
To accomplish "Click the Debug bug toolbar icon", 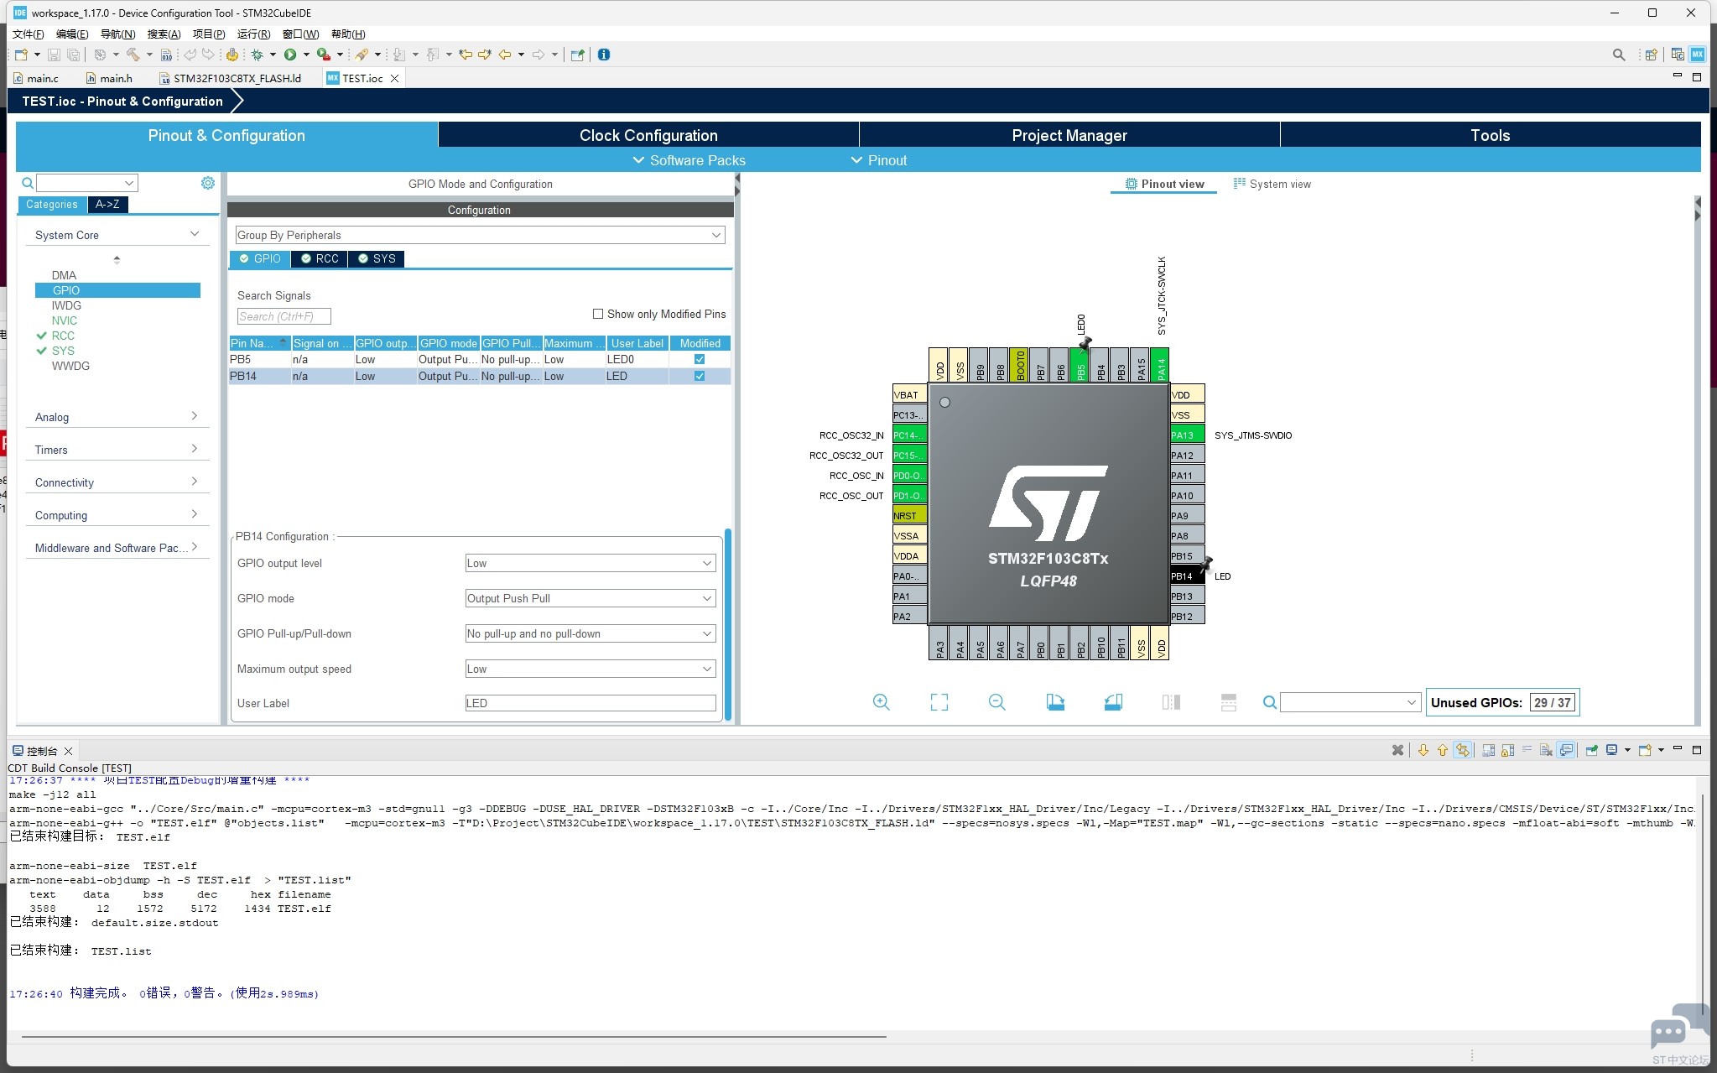I will tap(257, 55).
